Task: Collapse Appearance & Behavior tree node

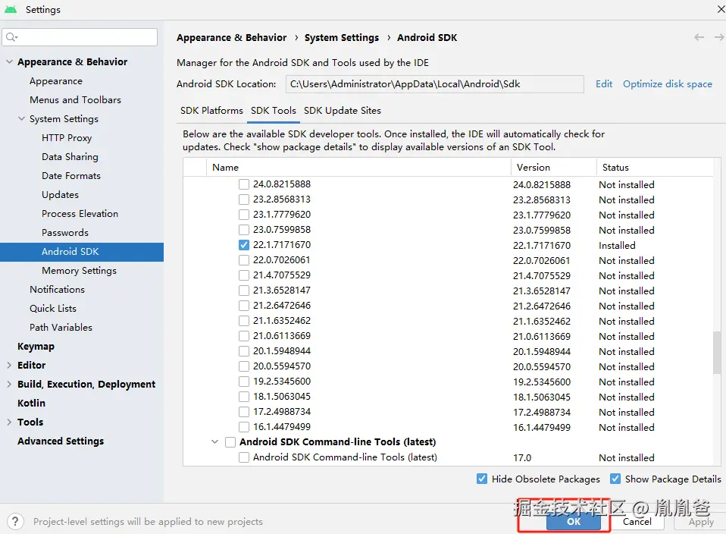Action: pos(9,61)
